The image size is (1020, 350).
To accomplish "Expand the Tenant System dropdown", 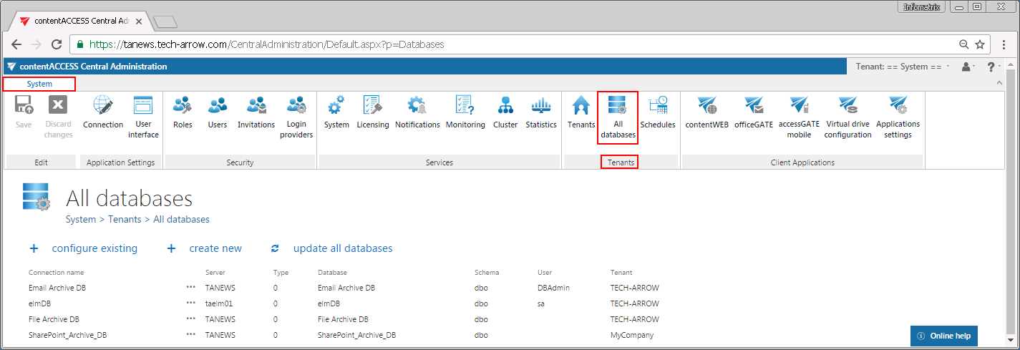I will (903, 67).
